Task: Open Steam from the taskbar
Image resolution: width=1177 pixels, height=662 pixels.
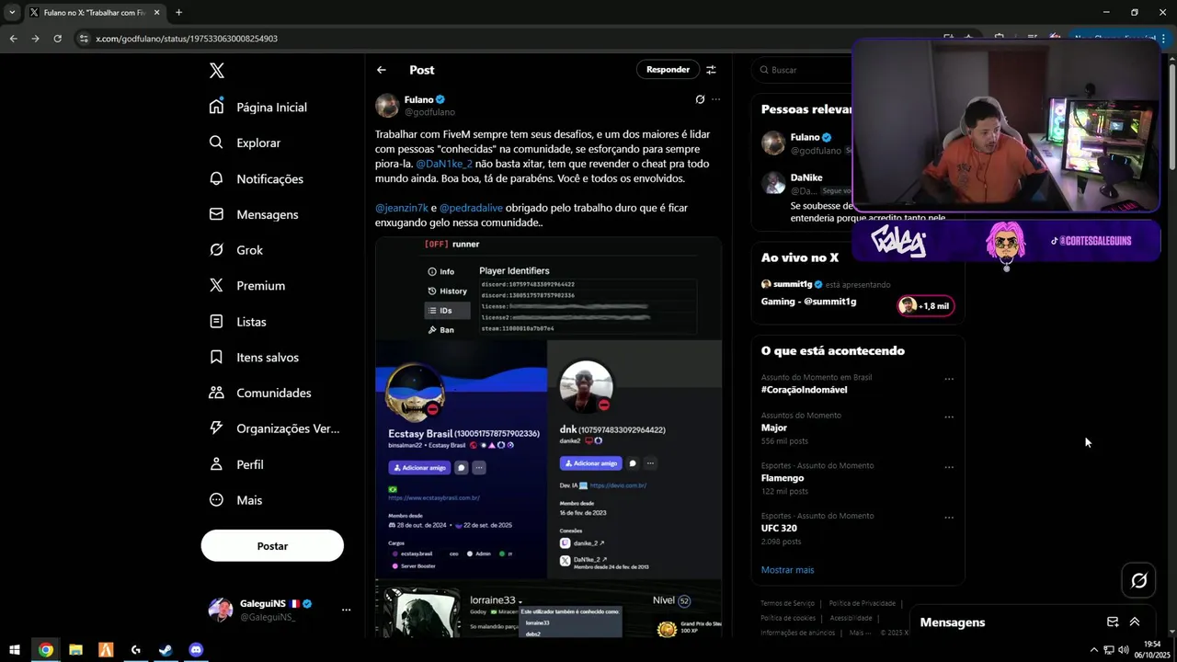Action: [166, 650]
